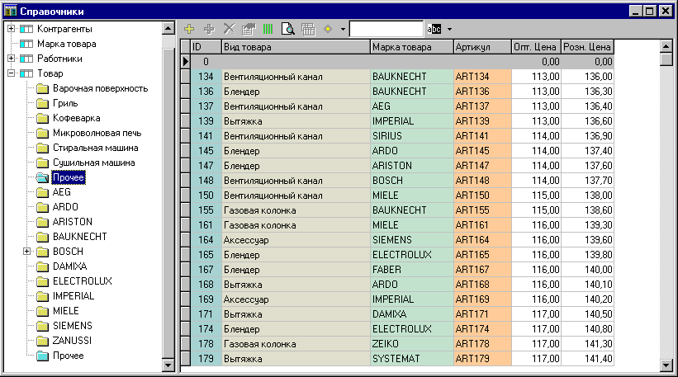Expand the BOSCH folder node
Image resolution: width=678 pixels, height=377 pixels.
point(26,252)
